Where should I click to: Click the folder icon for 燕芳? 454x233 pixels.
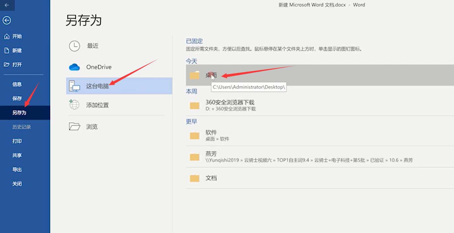[x=194, y=157]
